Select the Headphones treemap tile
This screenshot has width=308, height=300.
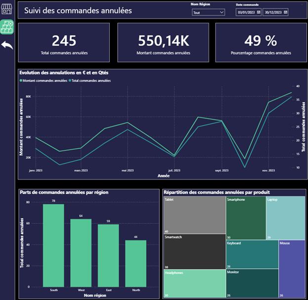(194, 283)
